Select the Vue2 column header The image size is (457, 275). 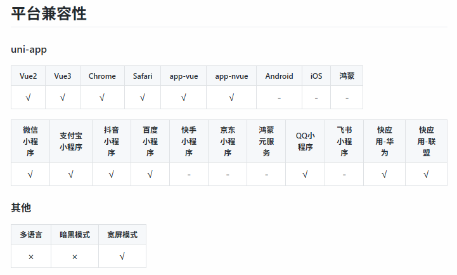click(x=29, y=76)
